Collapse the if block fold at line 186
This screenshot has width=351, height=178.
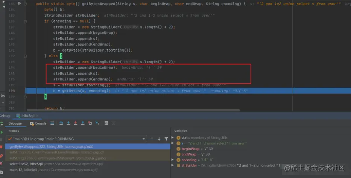pos(25,21)
